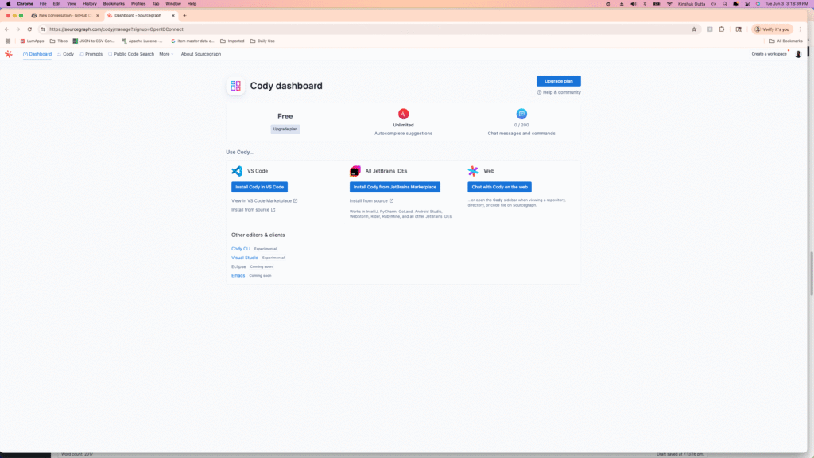Screen dimensions: 814x458
Task: Click the Web Cody logo icon
Action: (473, 171)
